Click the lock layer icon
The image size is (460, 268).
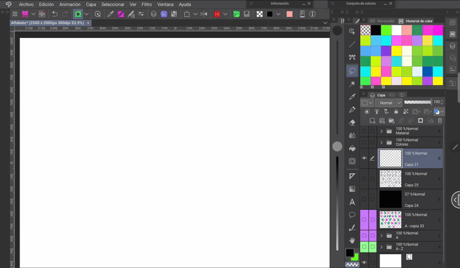[396, 112]
